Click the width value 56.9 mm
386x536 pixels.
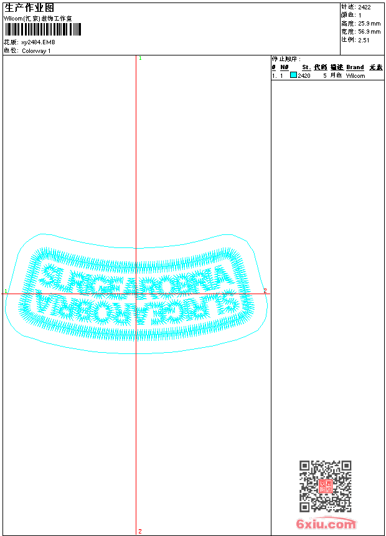(x=369, y=32)
